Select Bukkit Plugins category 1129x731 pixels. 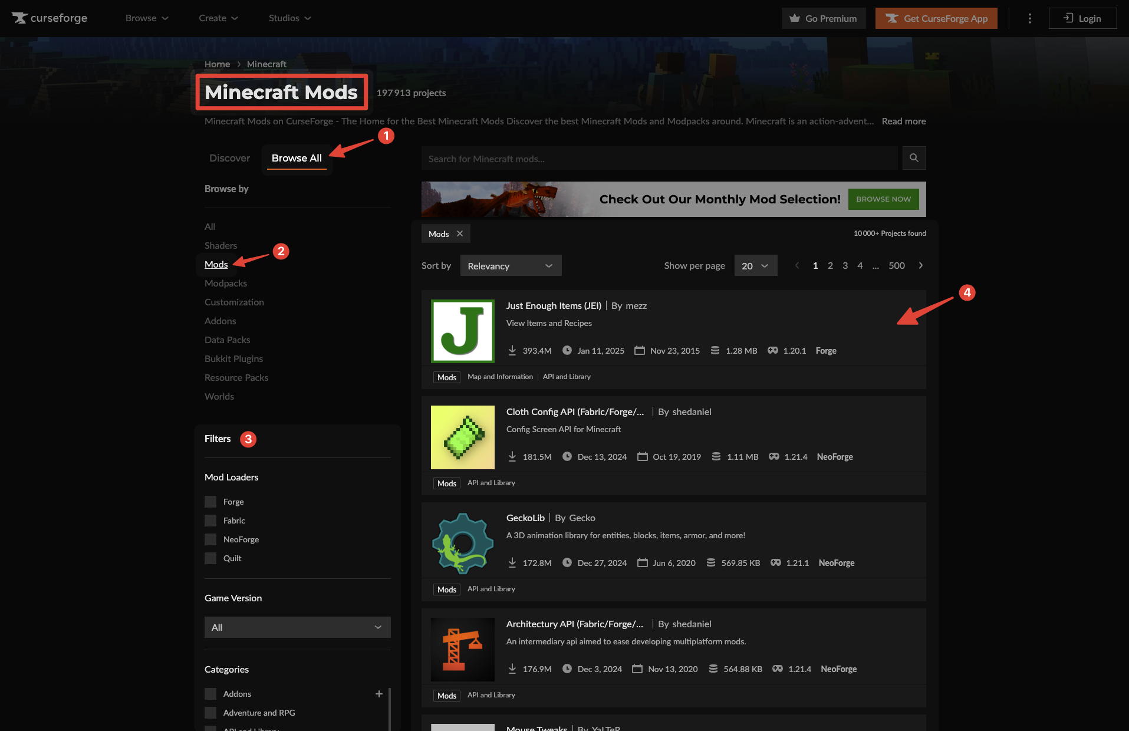click(x=233, y=359)
